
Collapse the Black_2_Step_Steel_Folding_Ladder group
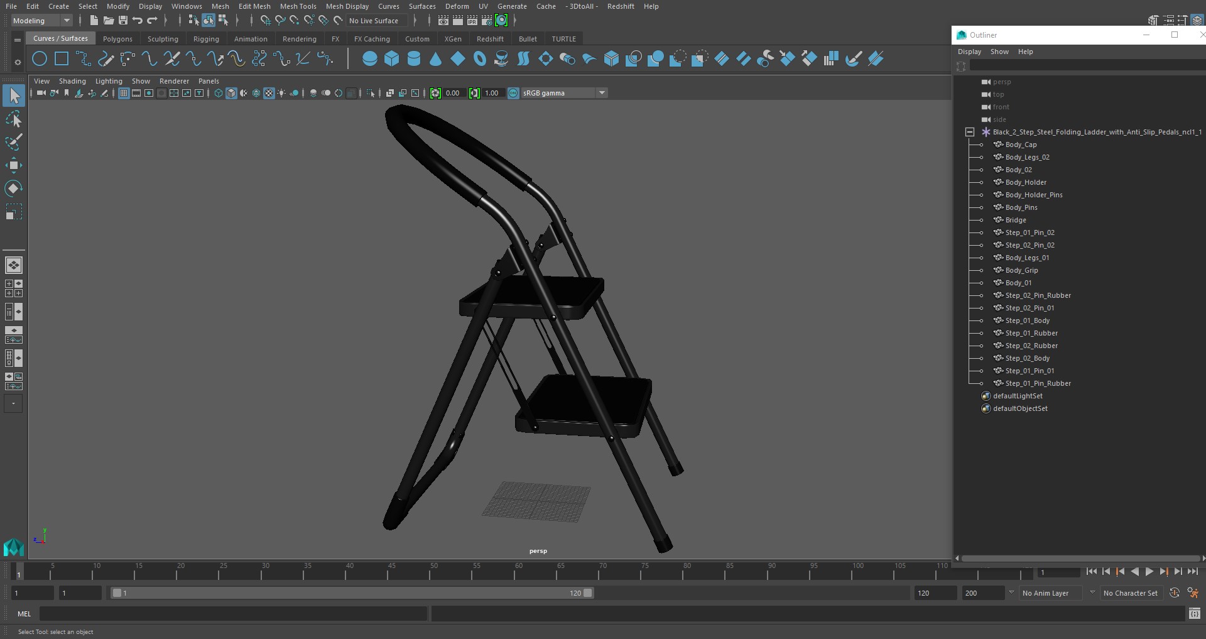click(970, 132)
